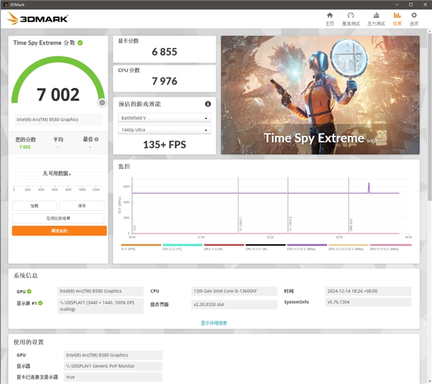
Task: Go to the Home (主页) tab
Action: click(x=330, y=19)
